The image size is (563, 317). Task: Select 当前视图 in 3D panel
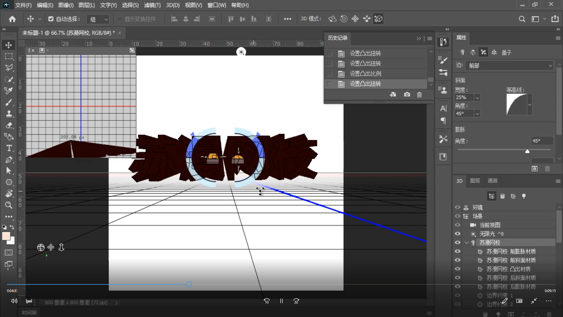(x=490, y=225)
